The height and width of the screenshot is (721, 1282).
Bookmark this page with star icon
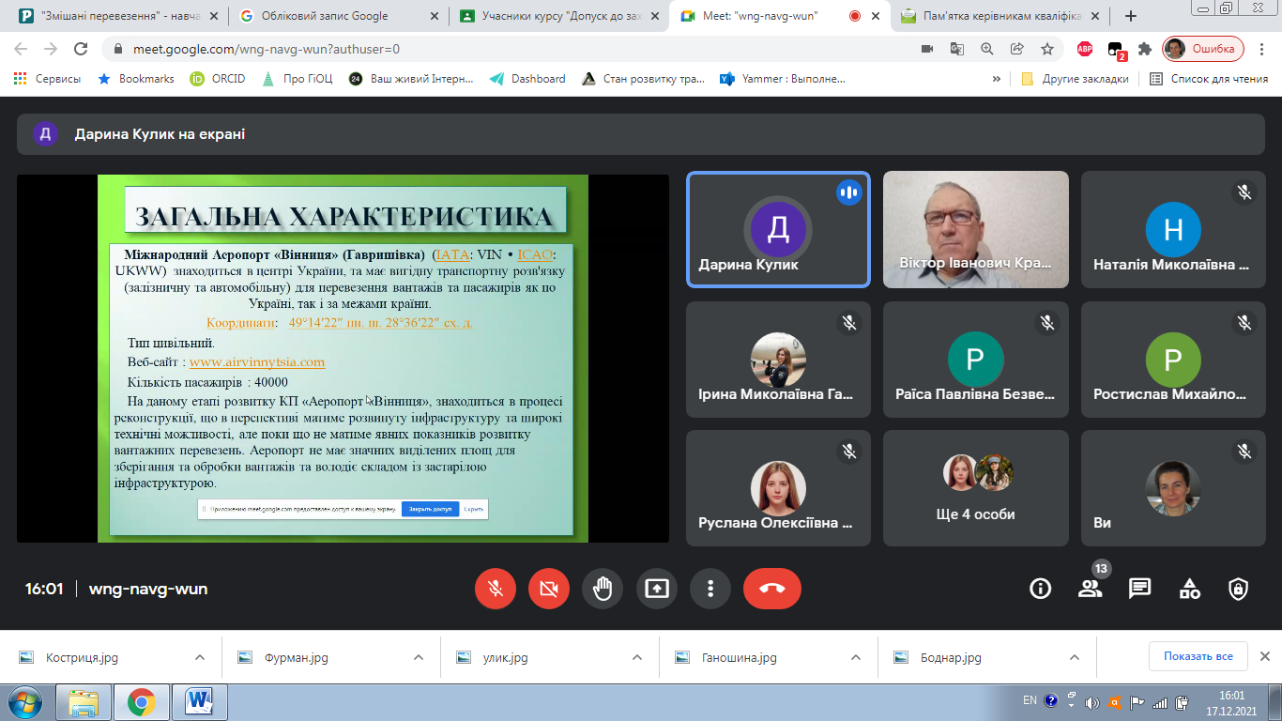[x=1047, y=49]
